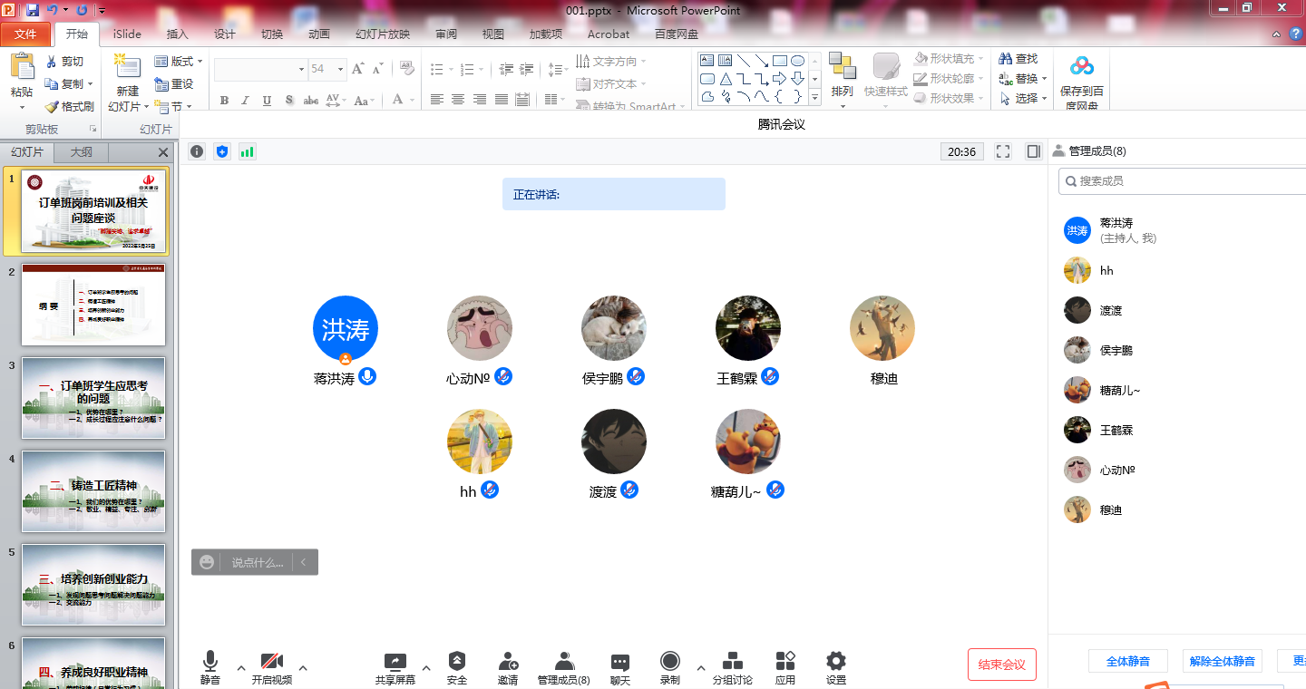Click the network signal strength indicator
Viewport: 1306px width, 689px height.
[247, 151]
